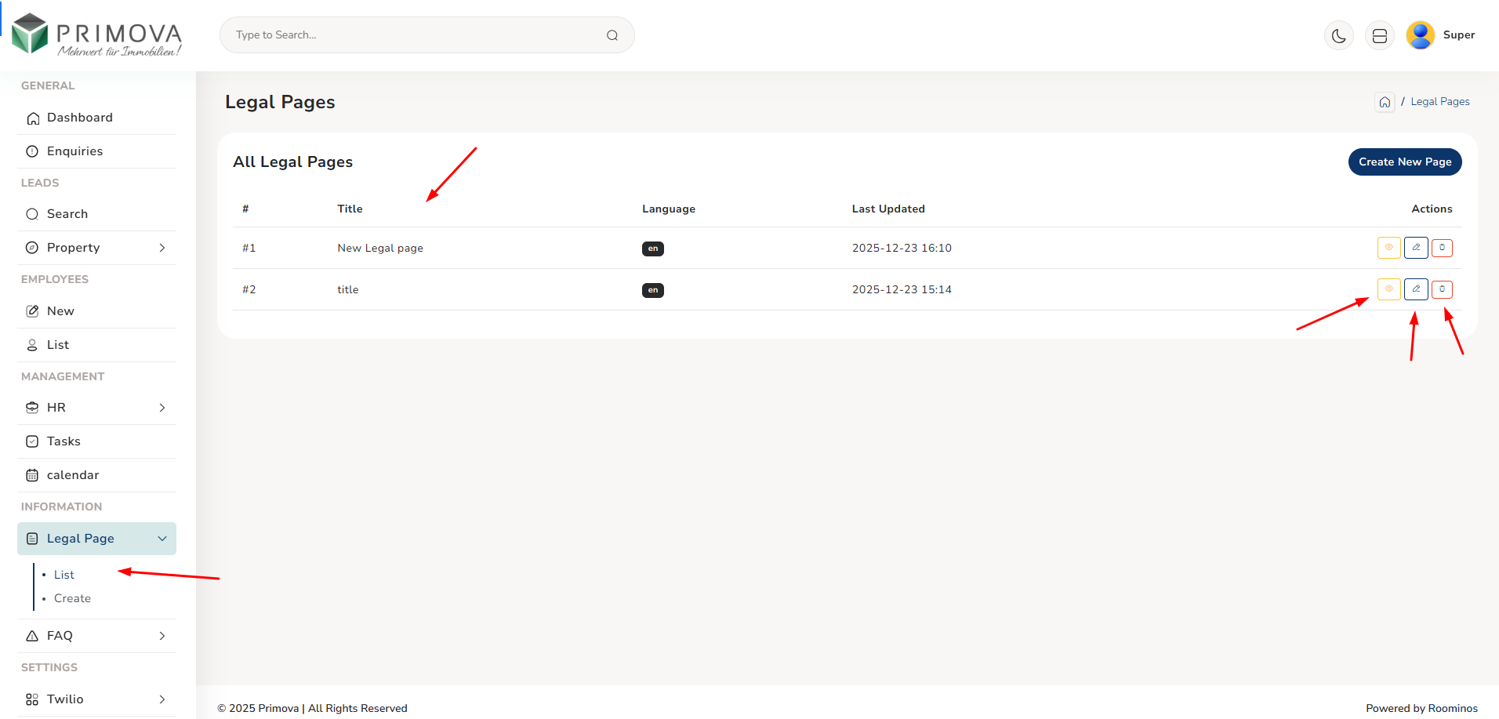Click the home icon in the breadcrumb

[x=1385, y=102]
